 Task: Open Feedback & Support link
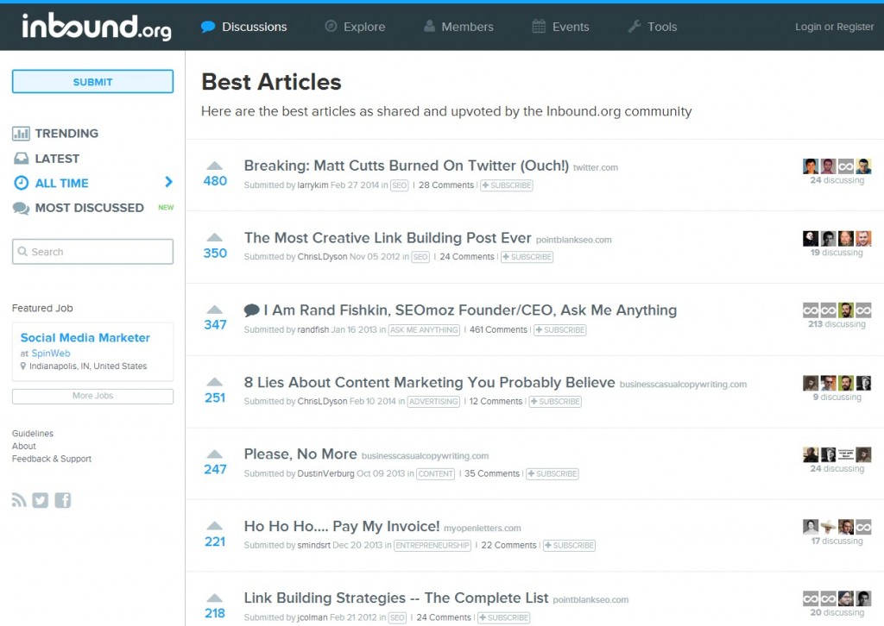click(x=51, y=459)
